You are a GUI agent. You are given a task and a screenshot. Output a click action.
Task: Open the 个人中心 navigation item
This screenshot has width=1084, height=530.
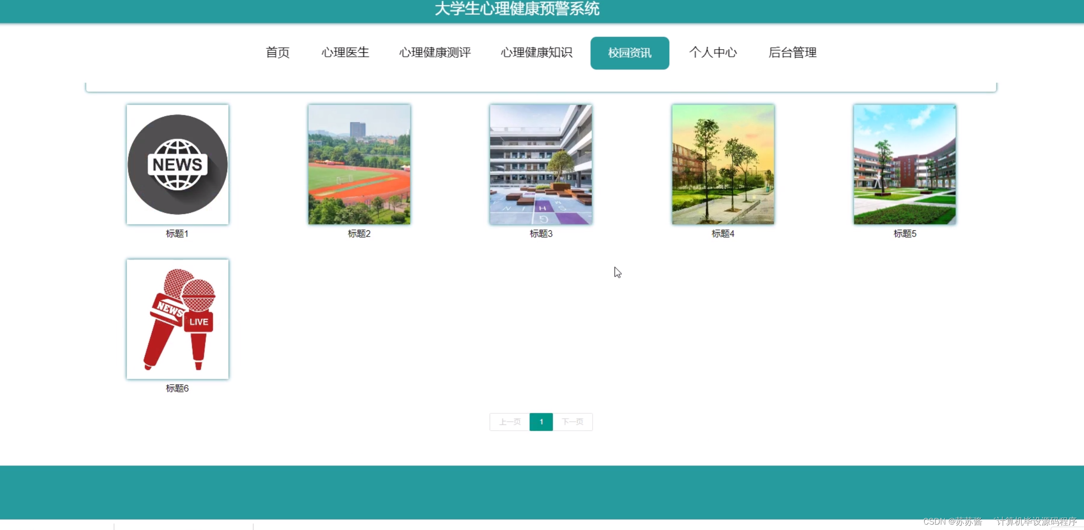pos(712,52)
